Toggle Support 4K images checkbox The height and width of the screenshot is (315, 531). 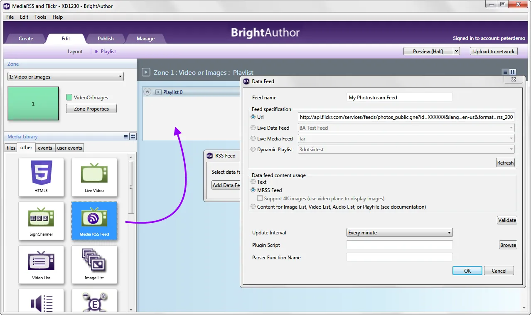click(x=260, y=199)
